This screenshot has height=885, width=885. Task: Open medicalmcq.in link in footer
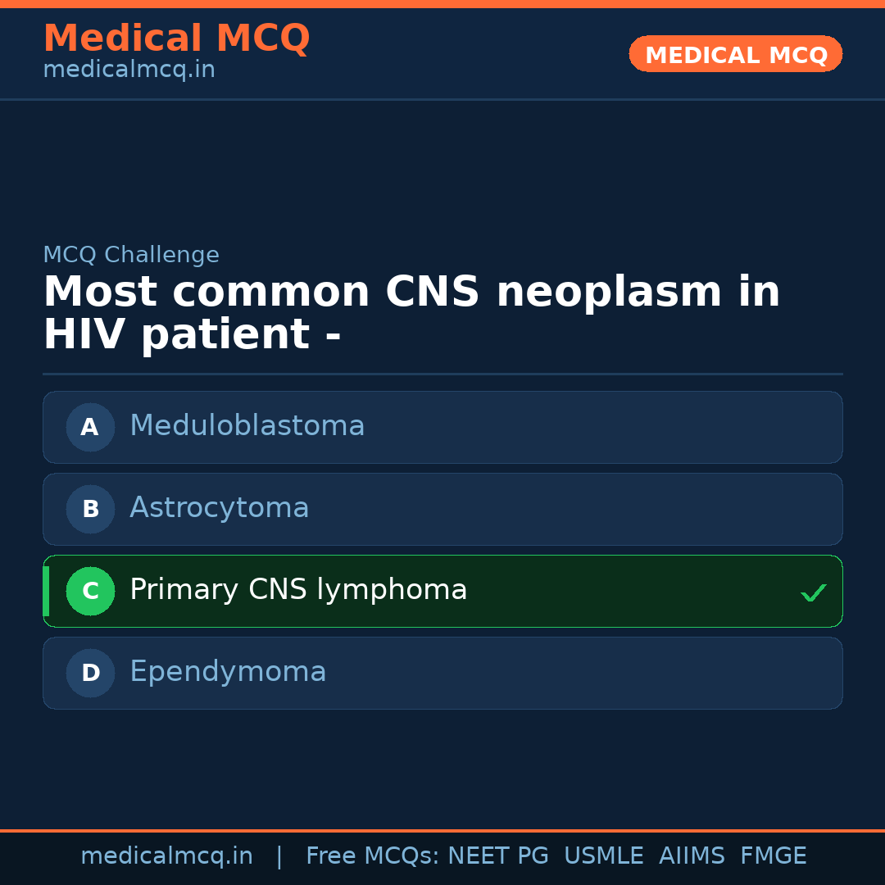pos(166,856)
